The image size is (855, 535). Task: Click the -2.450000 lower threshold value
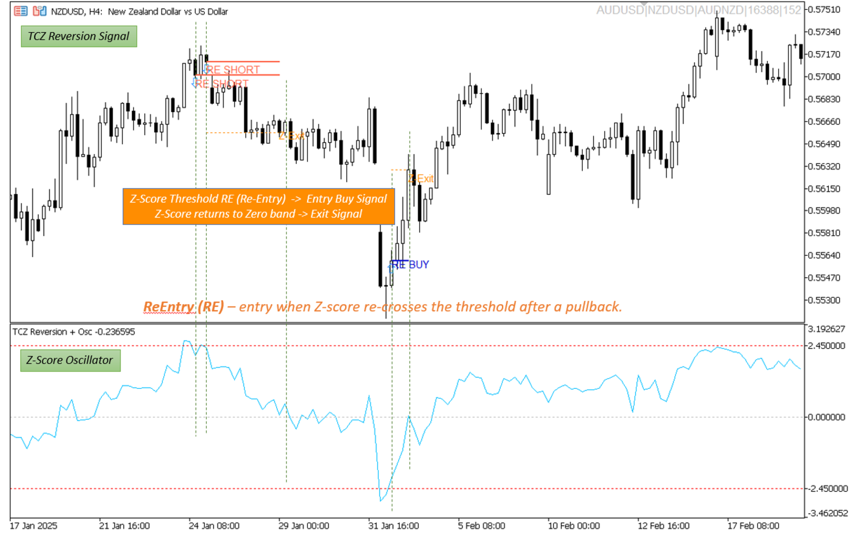827,488
